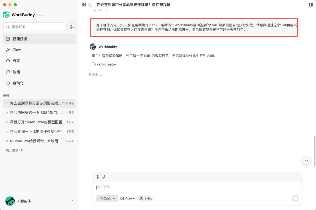Open task 帮我查询一下我电脑还有多少空

[x=39, y=132]
